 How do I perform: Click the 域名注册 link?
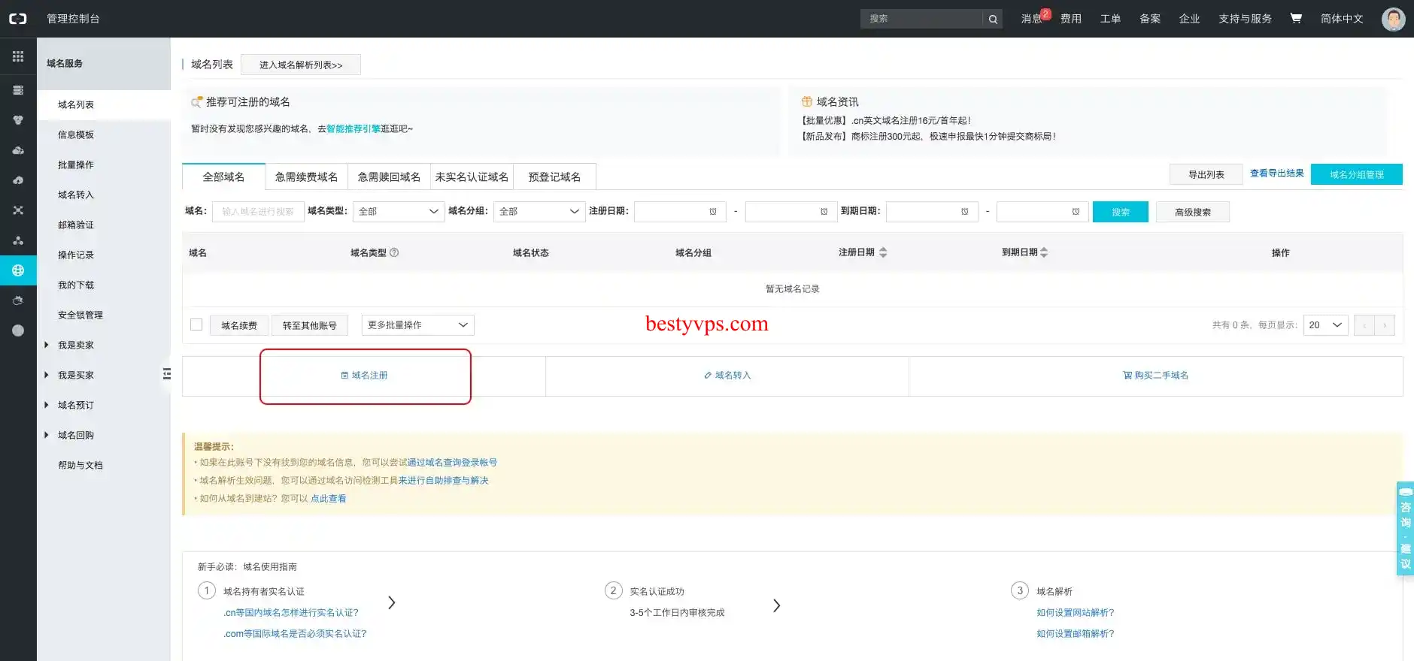click(365, 376)
